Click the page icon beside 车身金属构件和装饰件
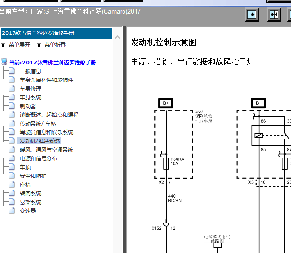 pyautogui.click(x=12, y=79)
